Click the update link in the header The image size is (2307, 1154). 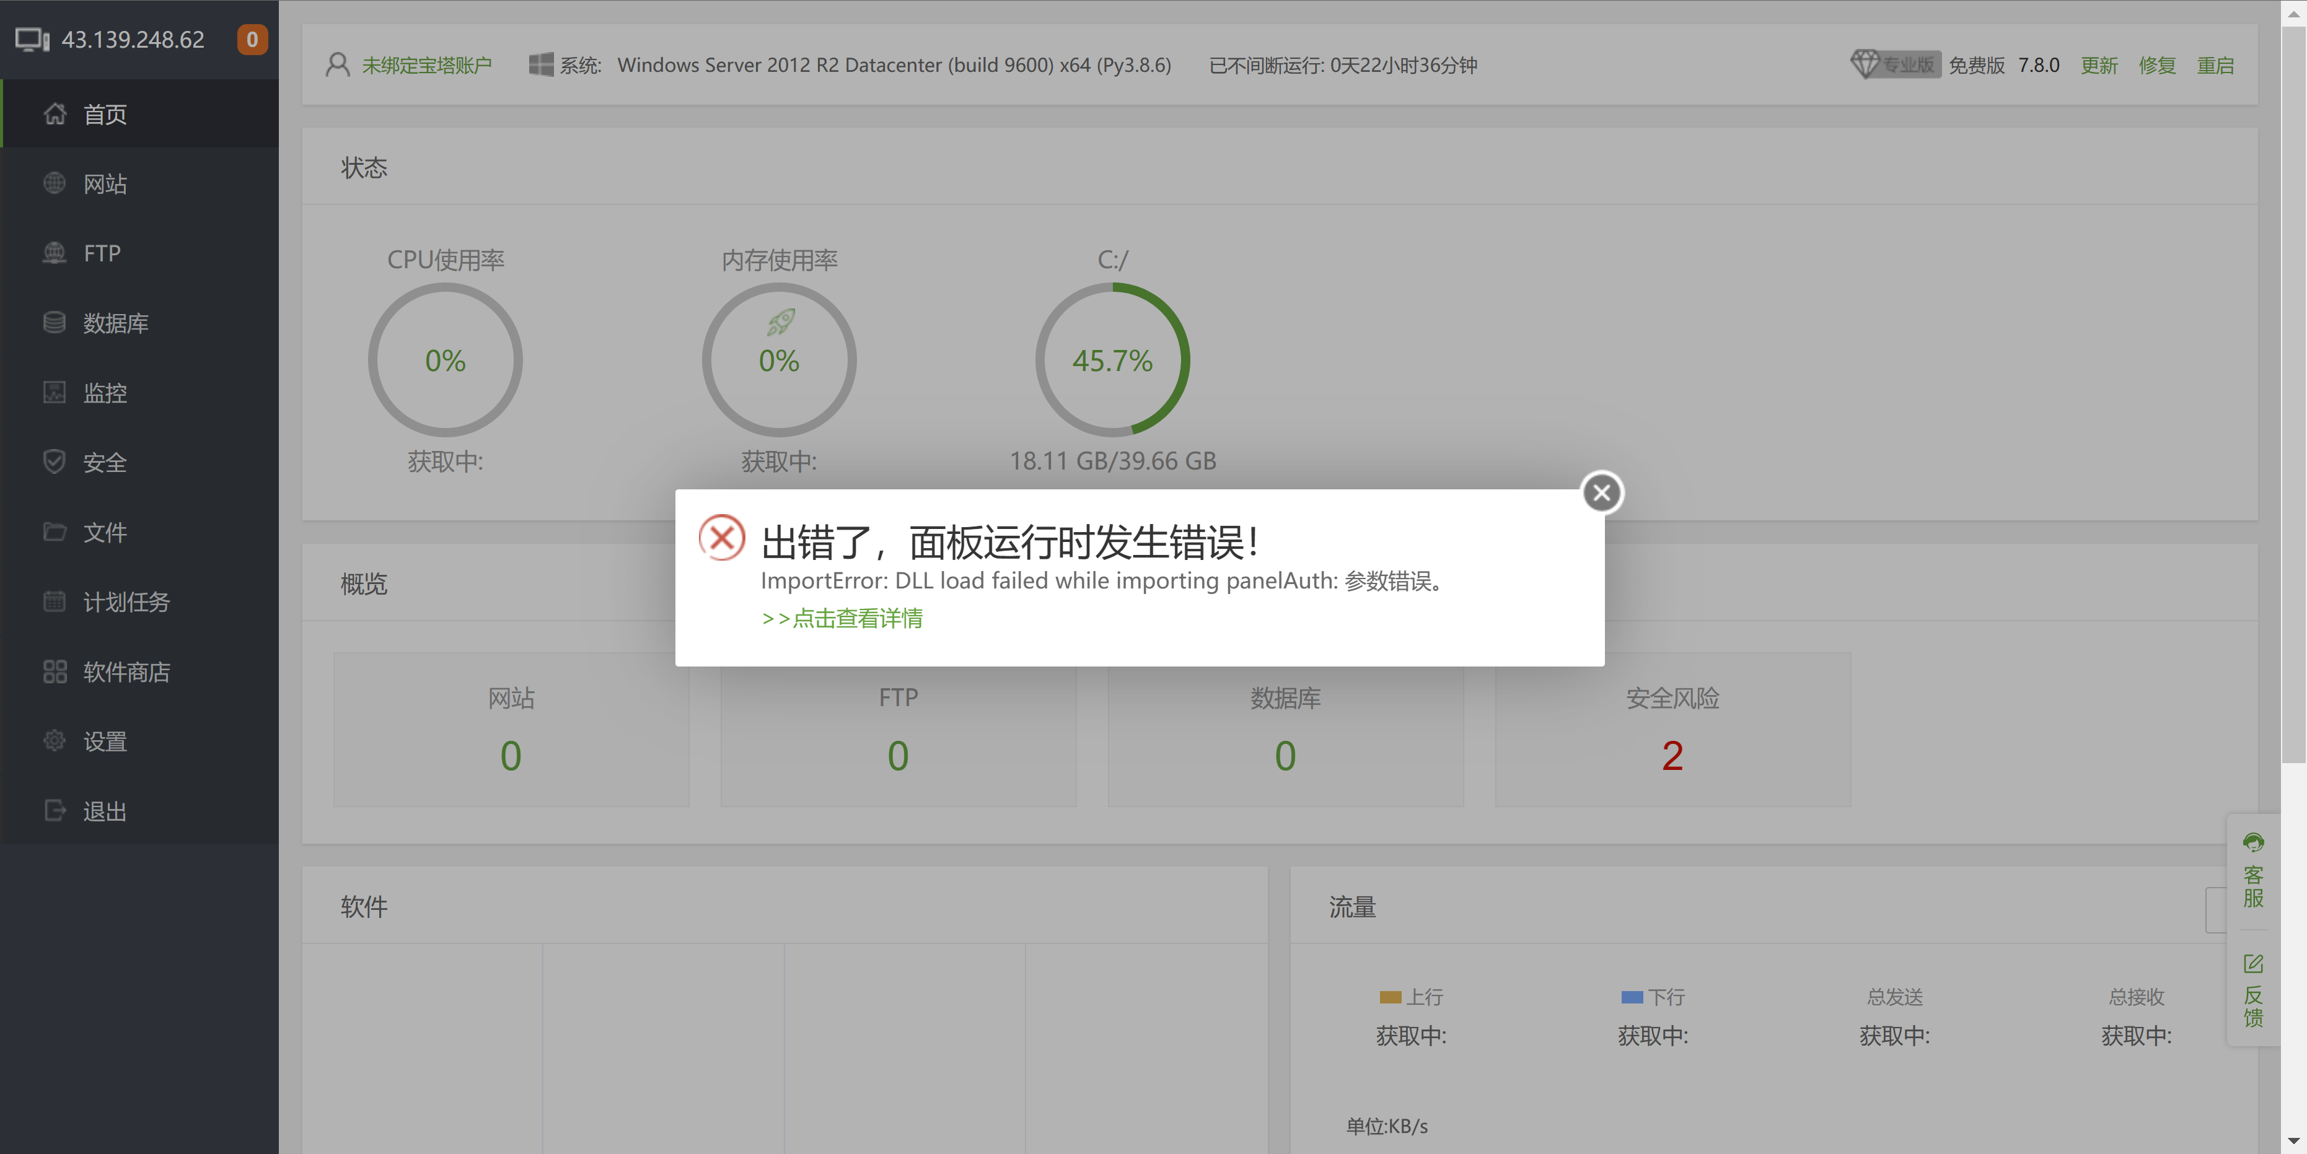pos(2098,66)
